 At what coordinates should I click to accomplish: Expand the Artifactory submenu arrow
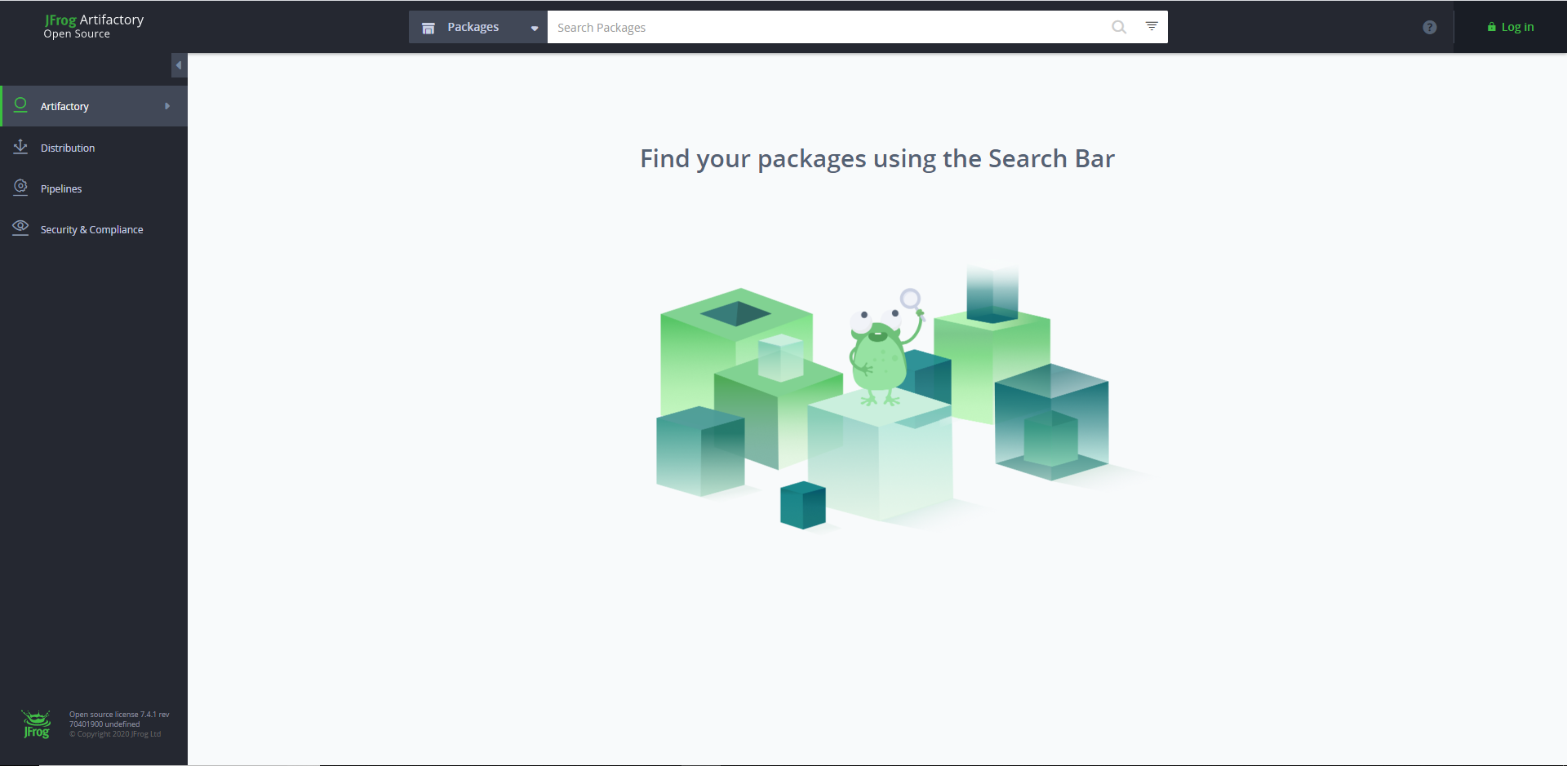pos(167,106)
